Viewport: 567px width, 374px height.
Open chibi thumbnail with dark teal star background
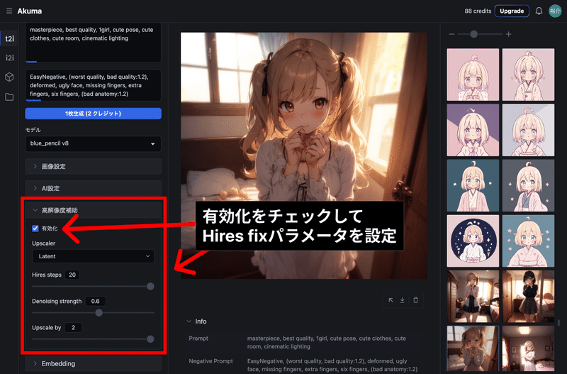point(473,185)
